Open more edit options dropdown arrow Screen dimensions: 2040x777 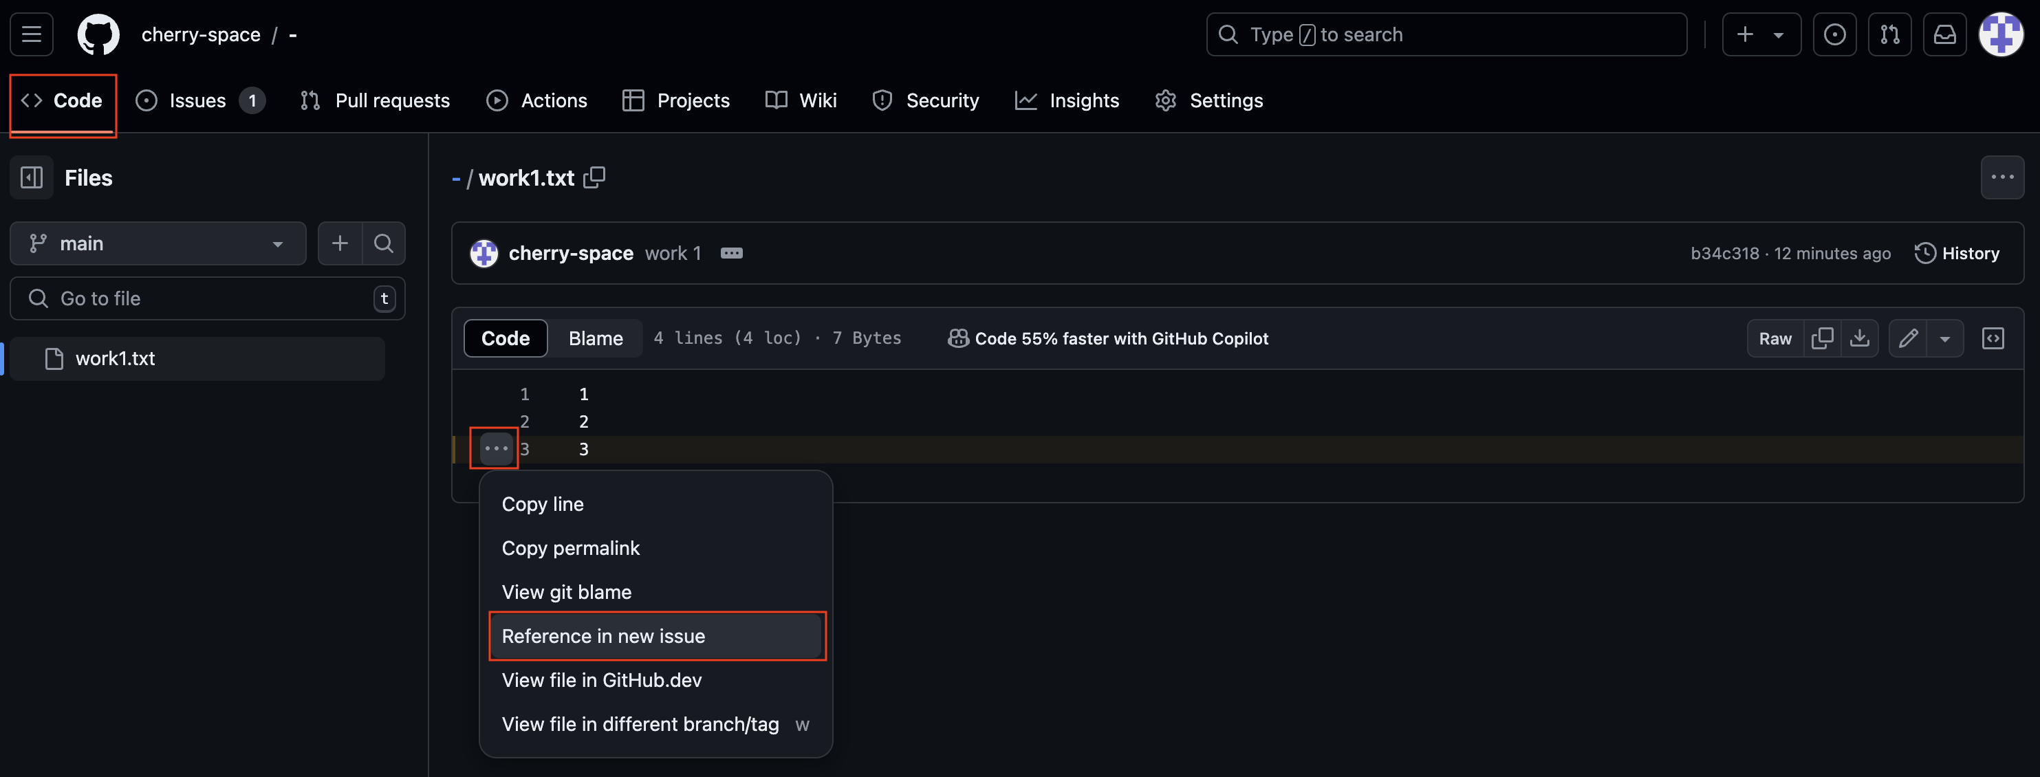pos(1944,338)
